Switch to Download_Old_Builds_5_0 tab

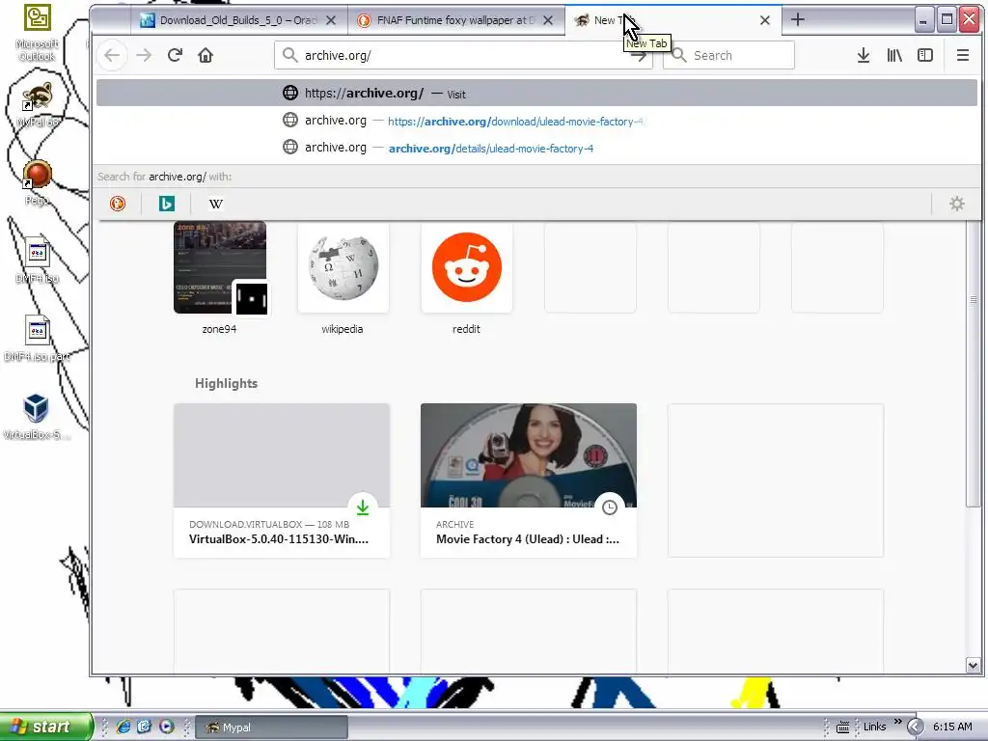click(x=238, y=20)
